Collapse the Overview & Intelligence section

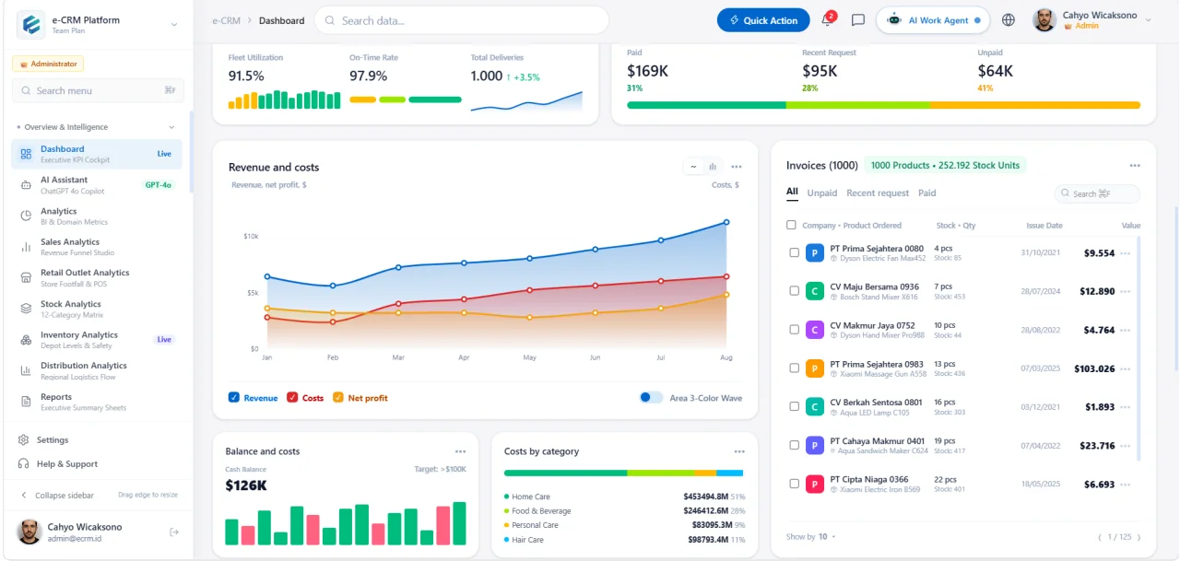click(171, 127)
